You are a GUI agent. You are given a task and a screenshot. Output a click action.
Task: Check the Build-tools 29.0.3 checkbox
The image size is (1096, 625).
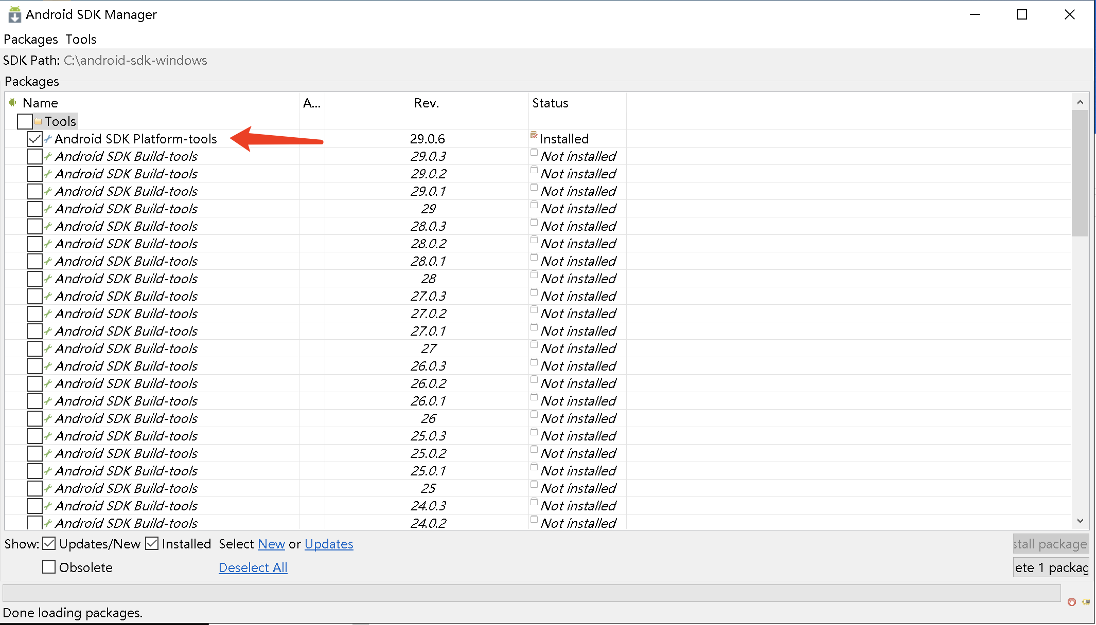(x=34, y=156)
